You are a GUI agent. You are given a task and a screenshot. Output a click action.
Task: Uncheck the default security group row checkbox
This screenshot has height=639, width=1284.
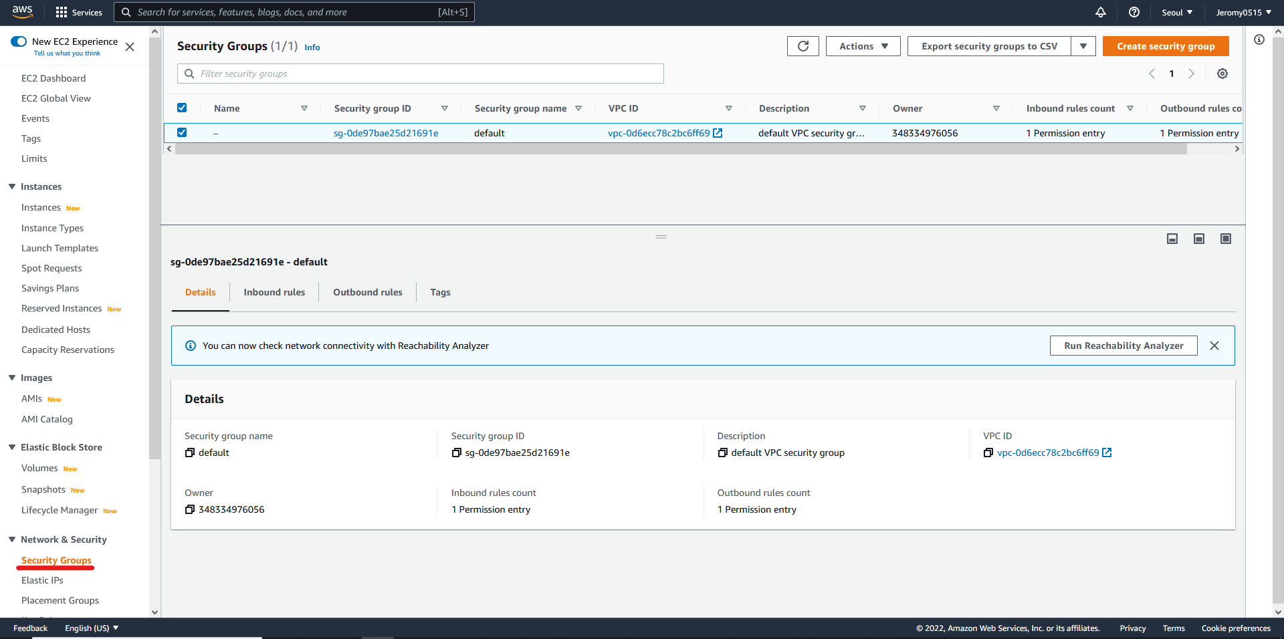pyautogui.click(x=182, y=132)
